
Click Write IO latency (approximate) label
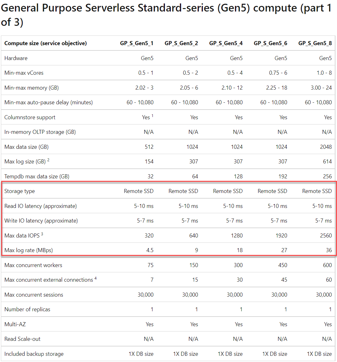point(41,221)
